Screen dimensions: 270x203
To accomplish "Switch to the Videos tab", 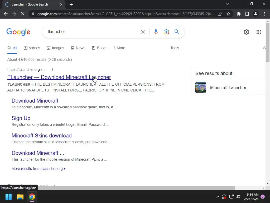I will coord(32,48).
